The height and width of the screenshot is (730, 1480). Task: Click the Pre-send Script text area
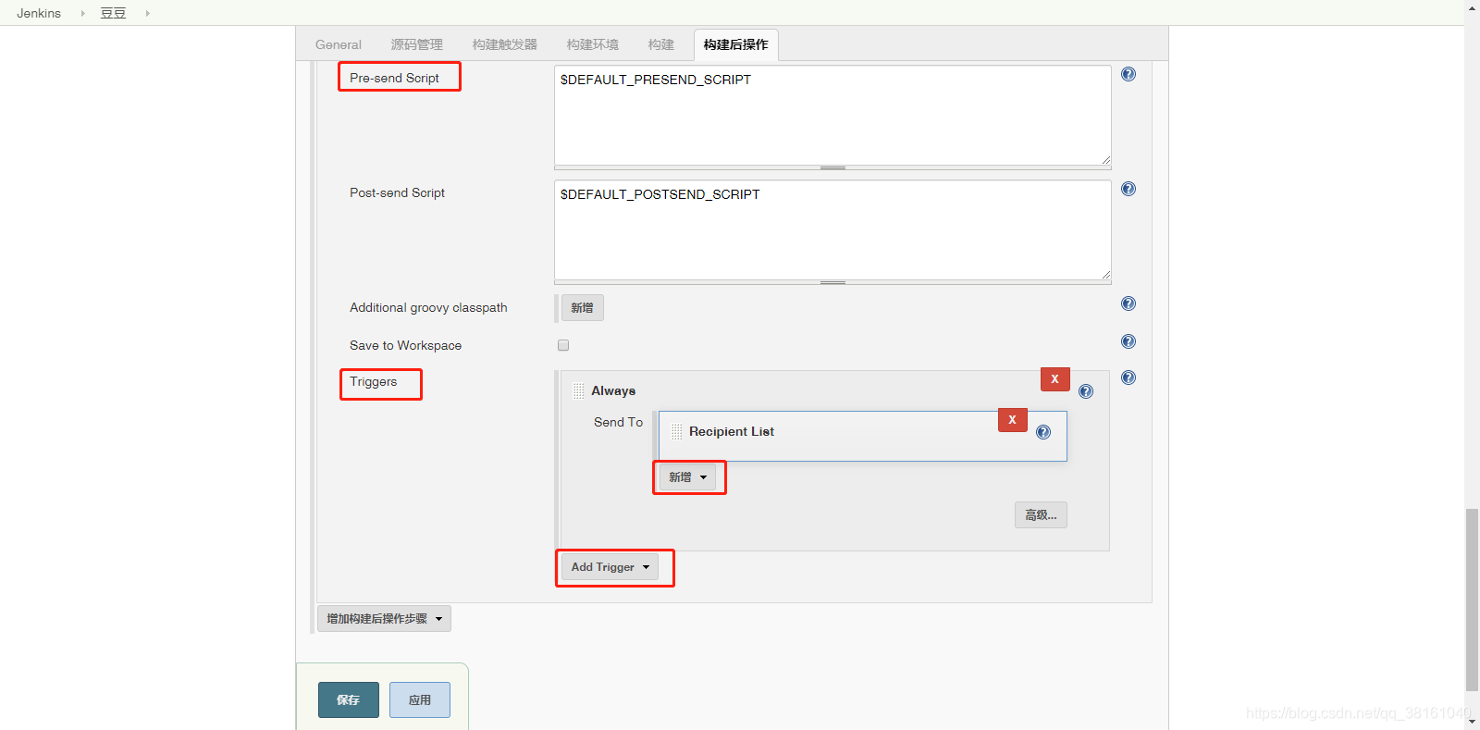tap(832, 115)
